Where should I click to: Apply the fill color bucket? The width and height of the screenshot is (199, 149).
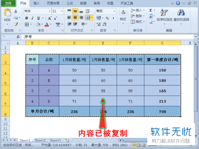pos(38,24)
